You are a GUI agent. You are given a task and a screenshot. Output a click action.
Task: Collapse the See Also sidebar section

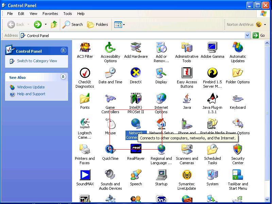tap(63, 77)
